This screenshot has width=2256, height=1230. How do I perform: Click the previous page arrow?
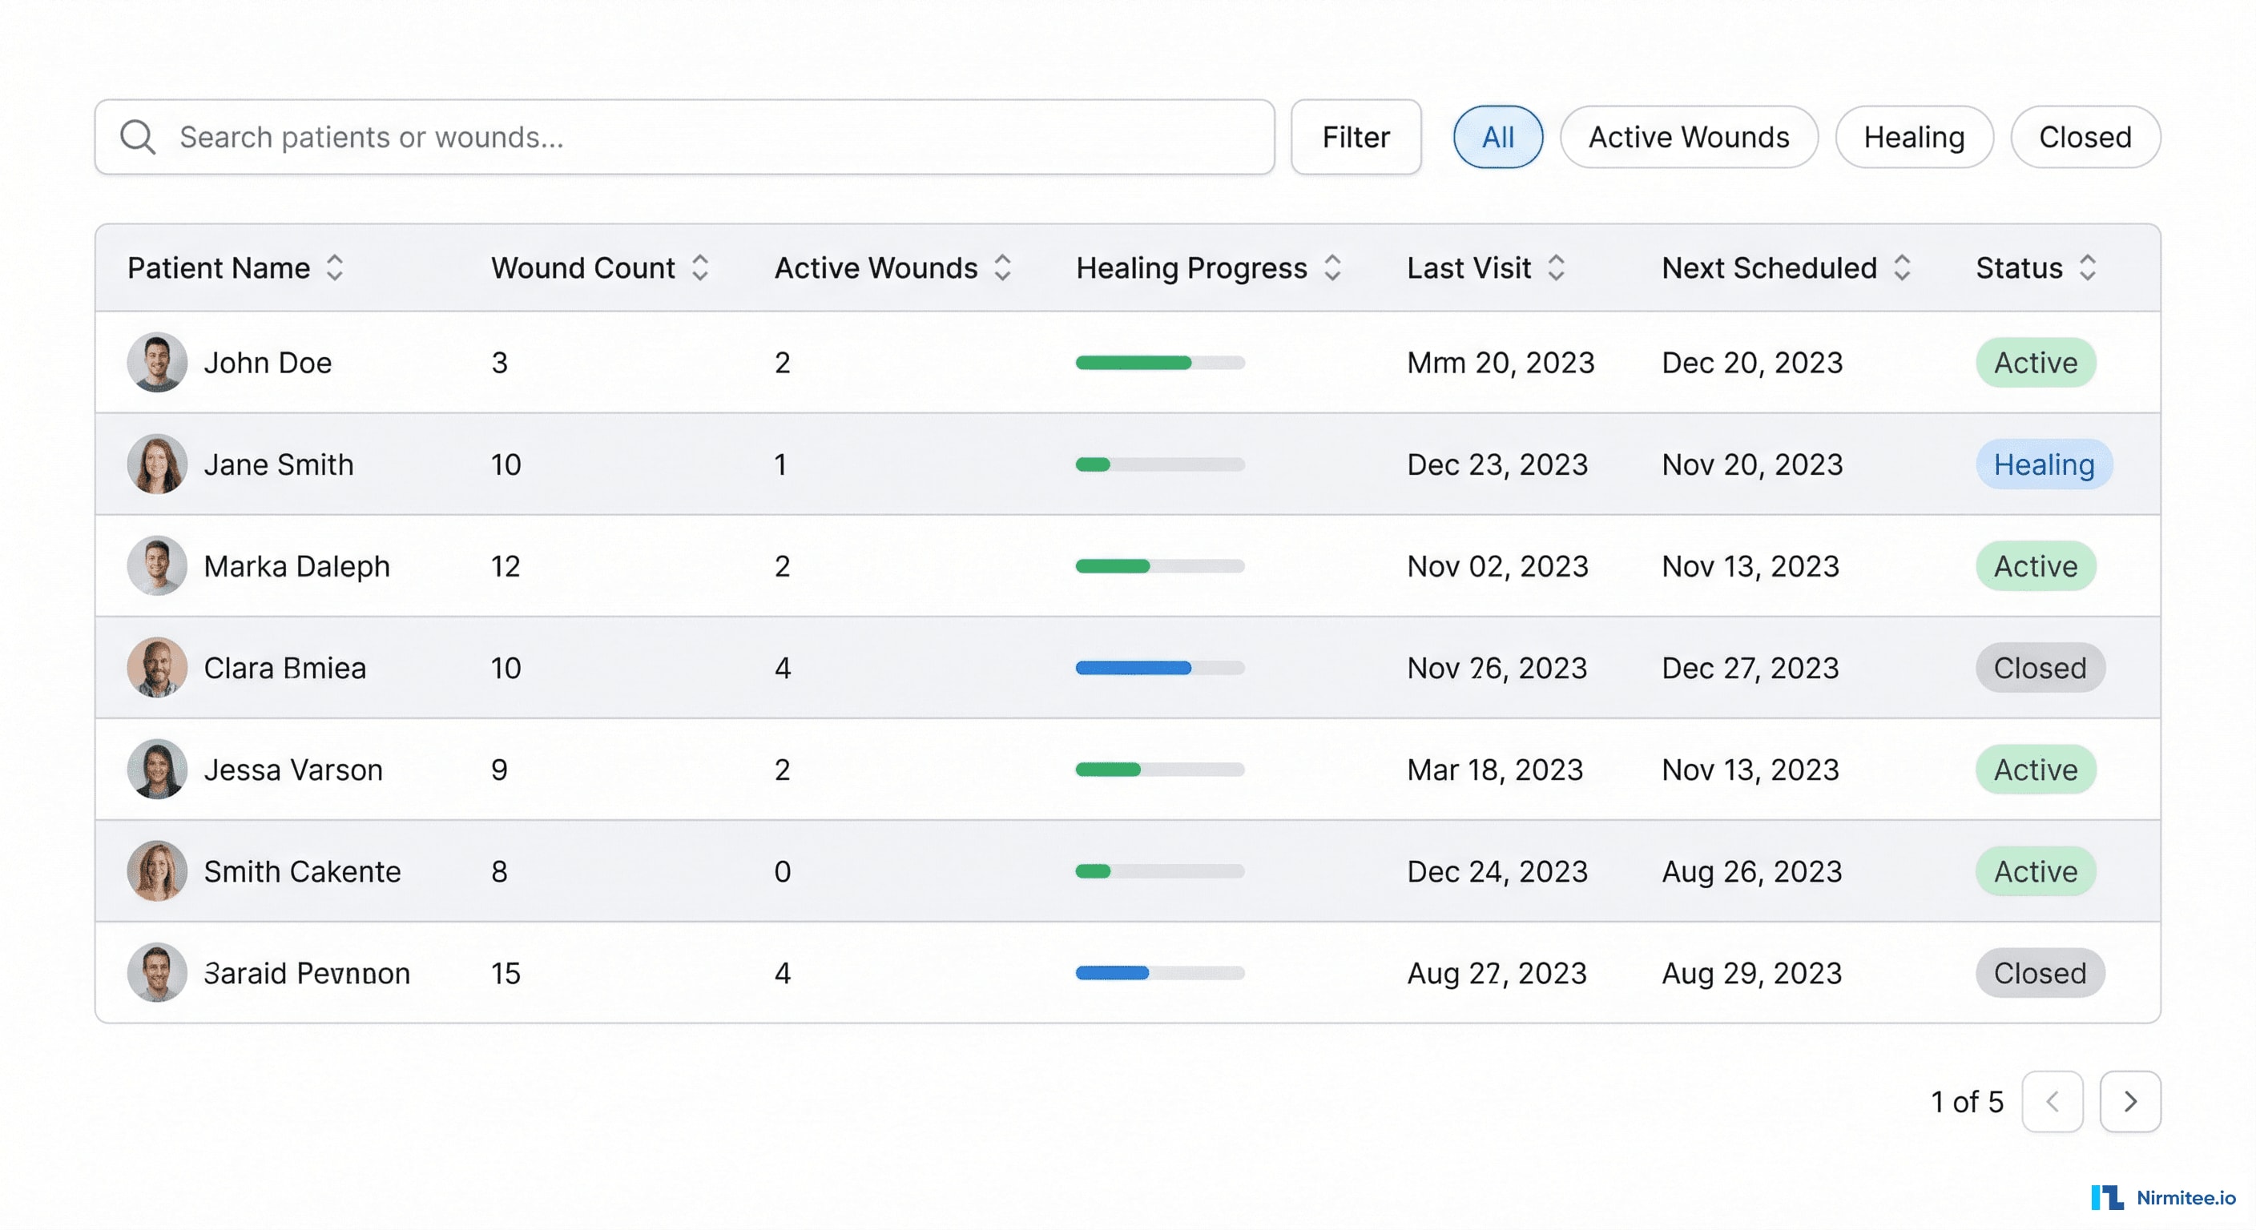[2053, 1102]
